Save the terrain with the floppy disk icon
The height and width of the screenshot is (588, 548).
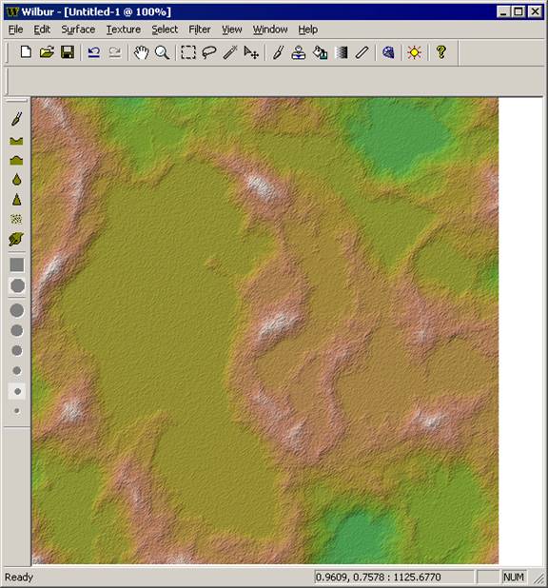(x=68, y=52)
